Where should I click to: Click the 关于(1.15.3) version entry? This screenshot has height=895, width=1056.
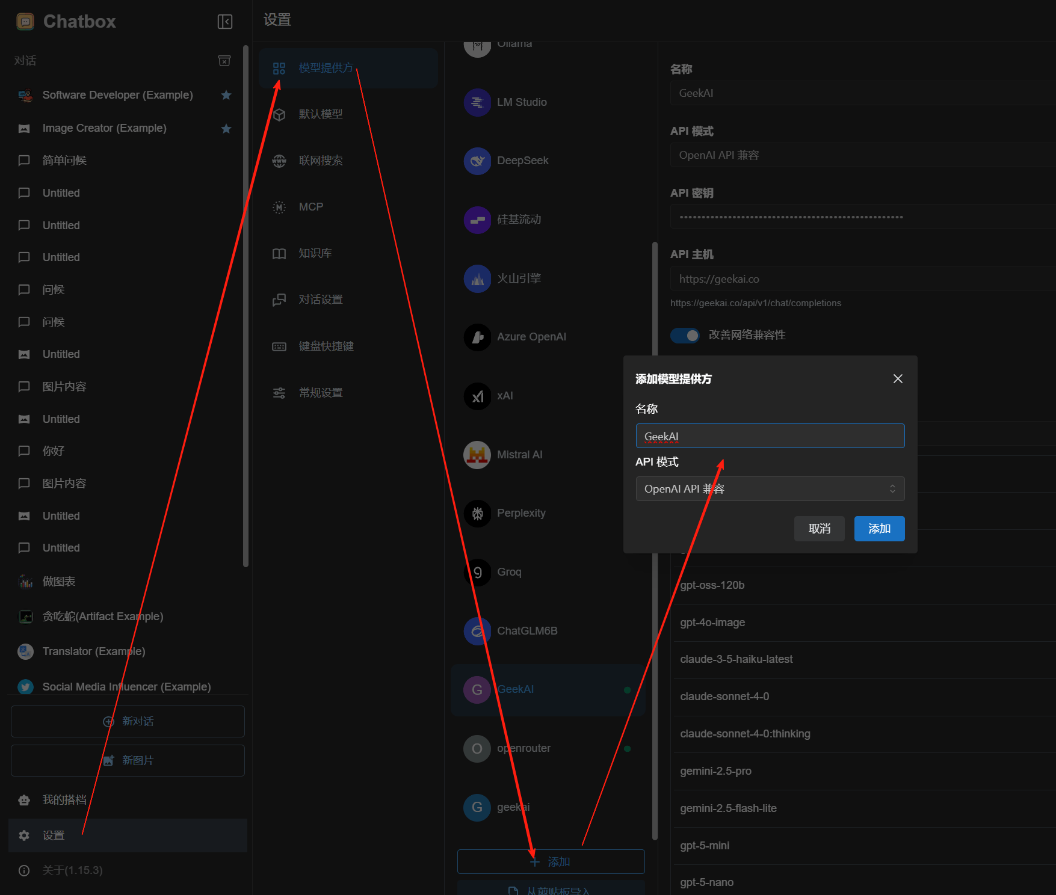(x=128, y=870)
